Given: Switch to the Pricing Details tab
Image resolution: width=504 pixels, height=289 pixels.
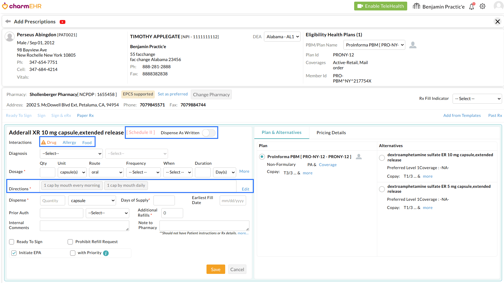Looking at the screenshot, I should click(331, 133).
